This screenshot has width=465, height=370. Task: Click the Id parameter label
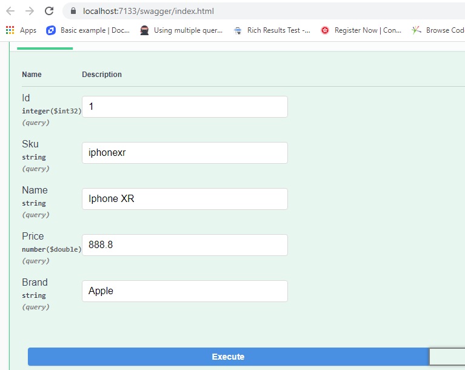click(x=26, y=98)
